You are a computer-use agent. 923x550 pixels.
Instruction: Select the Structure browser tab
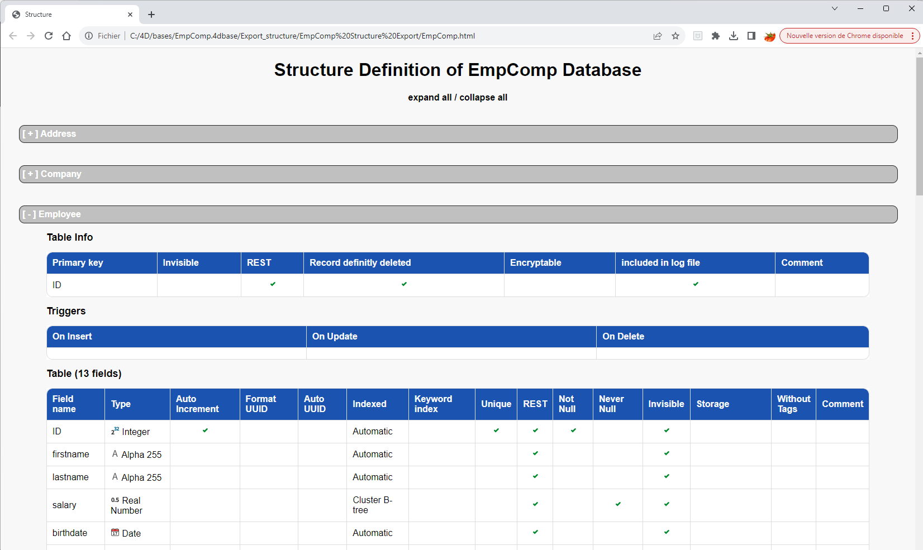coord(67,15)
